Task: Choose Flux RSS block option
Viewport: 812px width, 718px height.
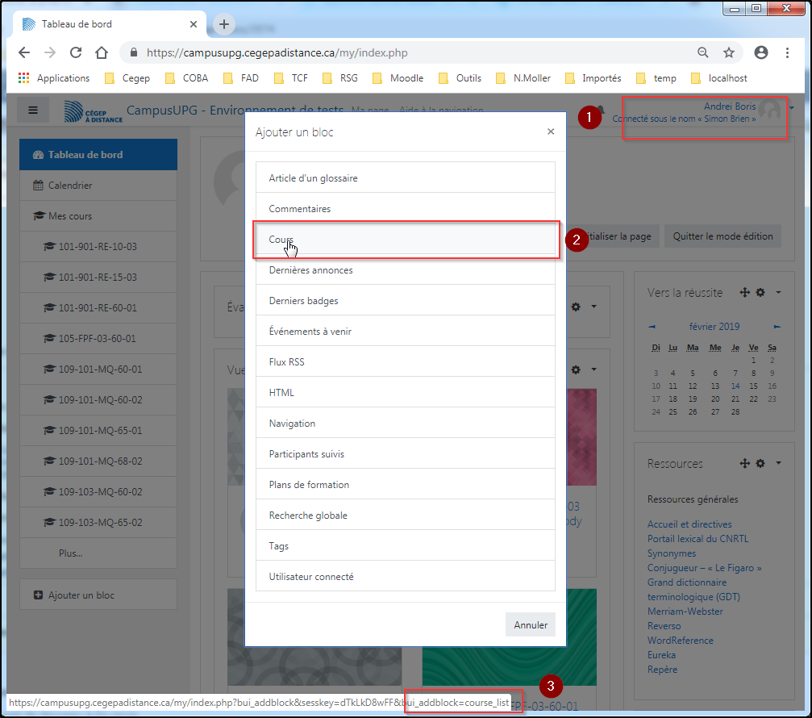Action: tap(405, 362)
